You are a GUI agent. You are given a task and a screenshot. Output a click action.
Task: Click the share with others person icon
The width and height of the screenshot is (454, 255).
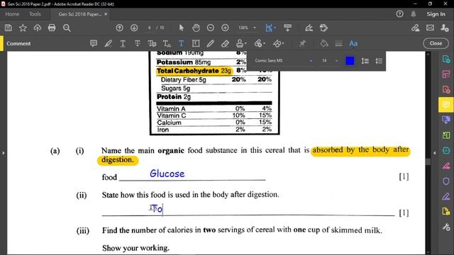[445, 28]
